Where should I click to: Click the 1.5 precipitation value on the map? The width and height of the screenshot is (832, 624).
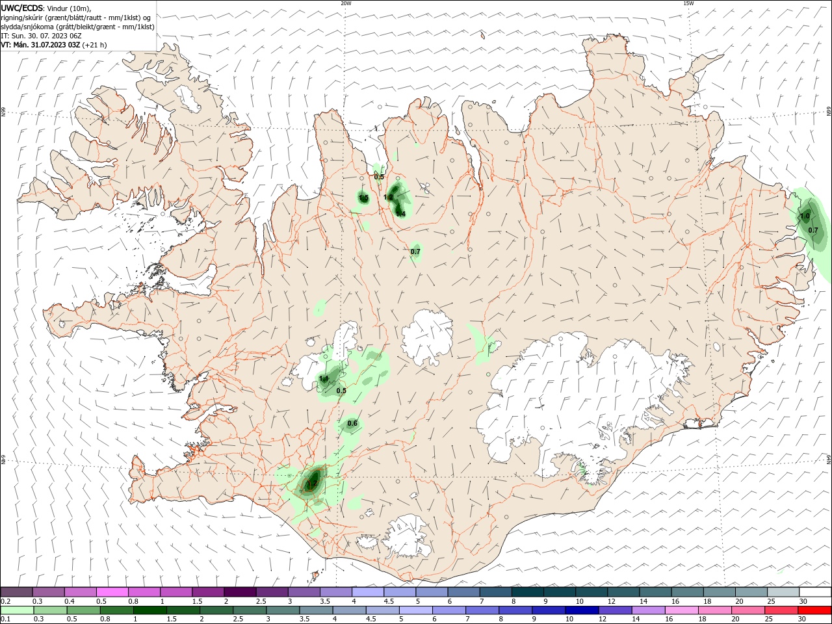[x=363, y=198]
